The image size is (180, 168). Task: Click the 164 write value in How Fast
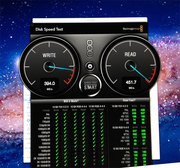coord(136,152)
